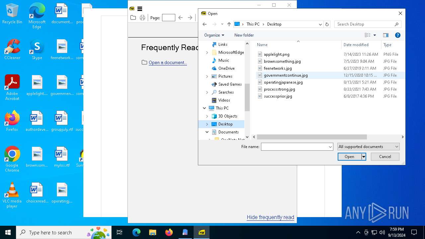Open CCleaner desktop icon
The width and height of the screenshot is (425, 239).
(12, 50)
